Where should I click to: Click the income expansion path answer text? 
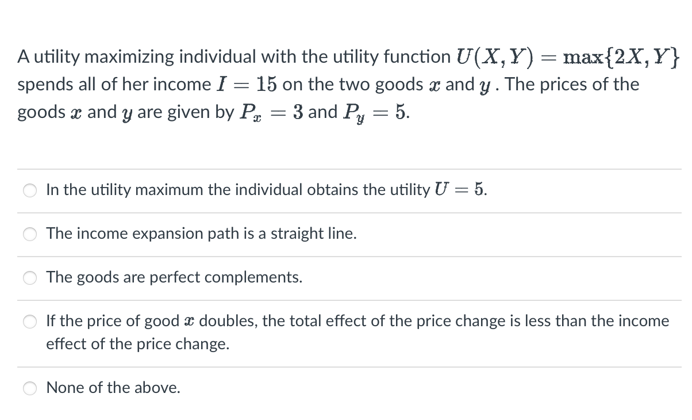(201, 234)
